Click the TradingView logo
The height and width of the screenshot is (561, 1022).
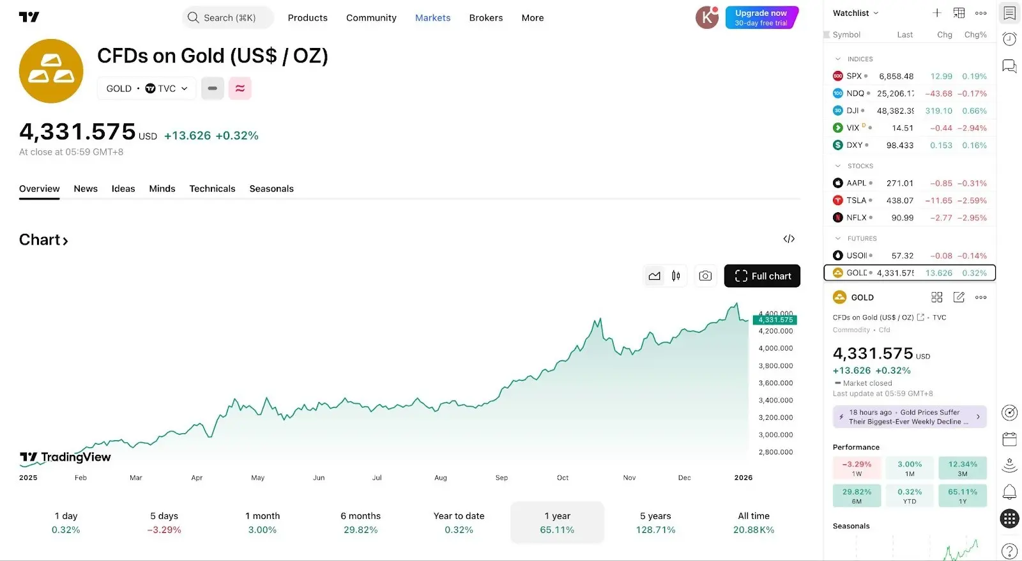click(29, 17)
